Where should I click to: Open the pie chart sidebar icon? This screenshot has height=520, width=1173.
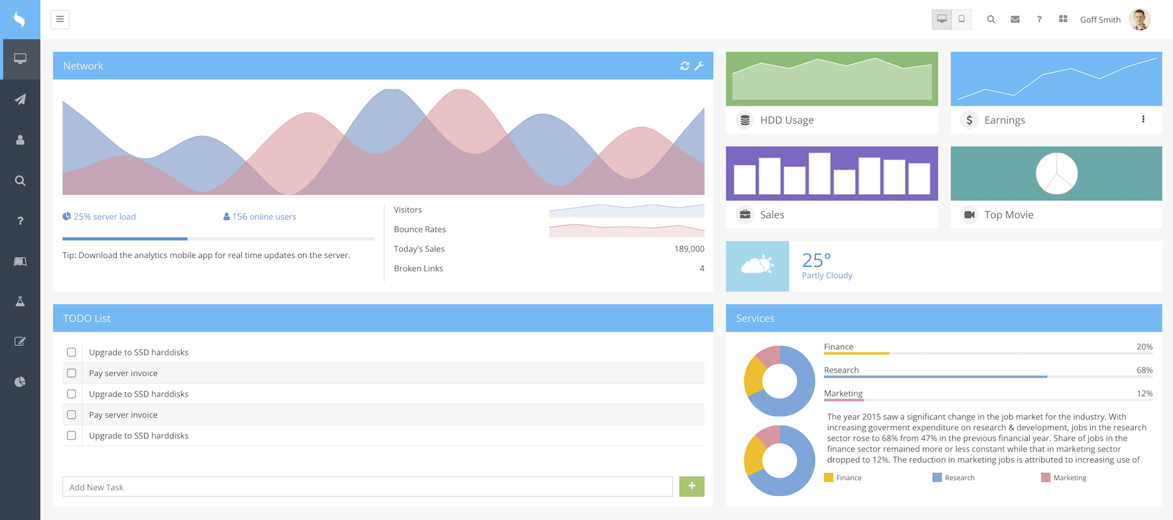[x=20, y=382]
